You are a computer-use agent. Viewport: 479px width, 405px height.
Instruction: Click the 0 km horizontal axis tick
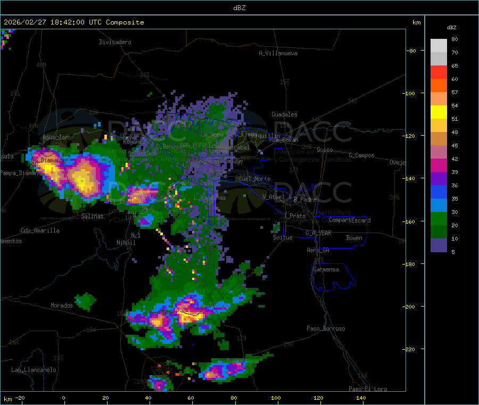(63, 398)
